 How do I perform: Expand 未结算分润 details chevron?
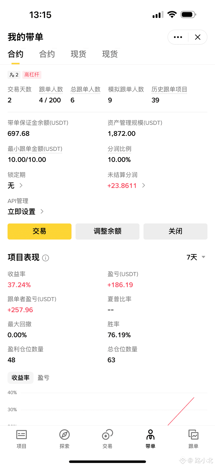coord(144,185)
